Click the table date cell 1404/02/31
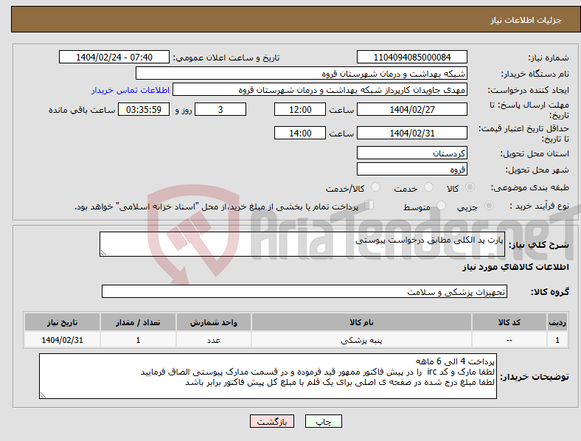This screenshot has height=441, width=581. coord(62,340)
